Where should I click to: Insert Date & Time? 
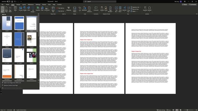click(135, 9)
